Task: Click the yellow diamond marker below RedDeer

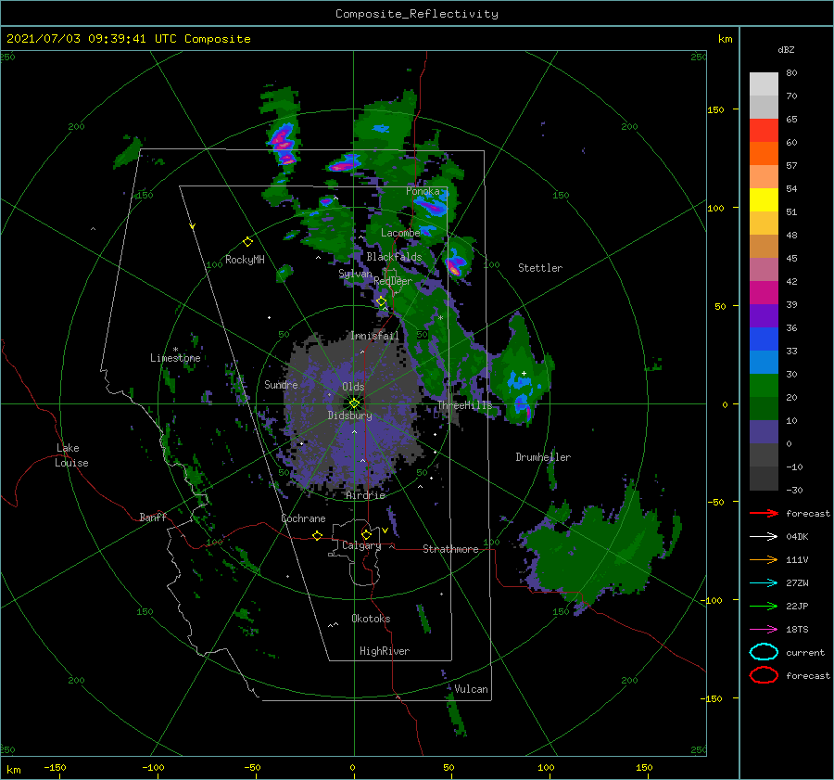Action: 381,301
